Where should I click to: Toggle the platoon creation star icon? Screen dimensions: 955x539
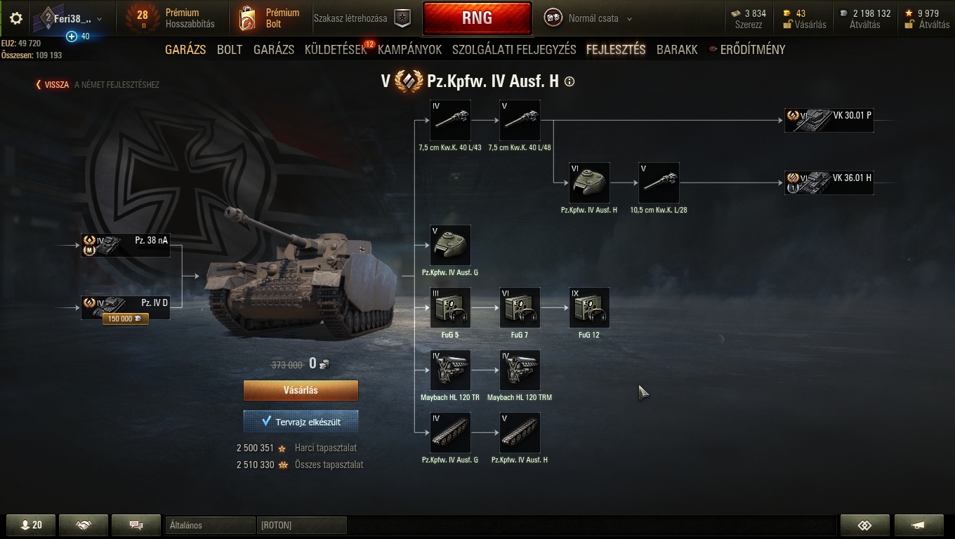(402, 19)
